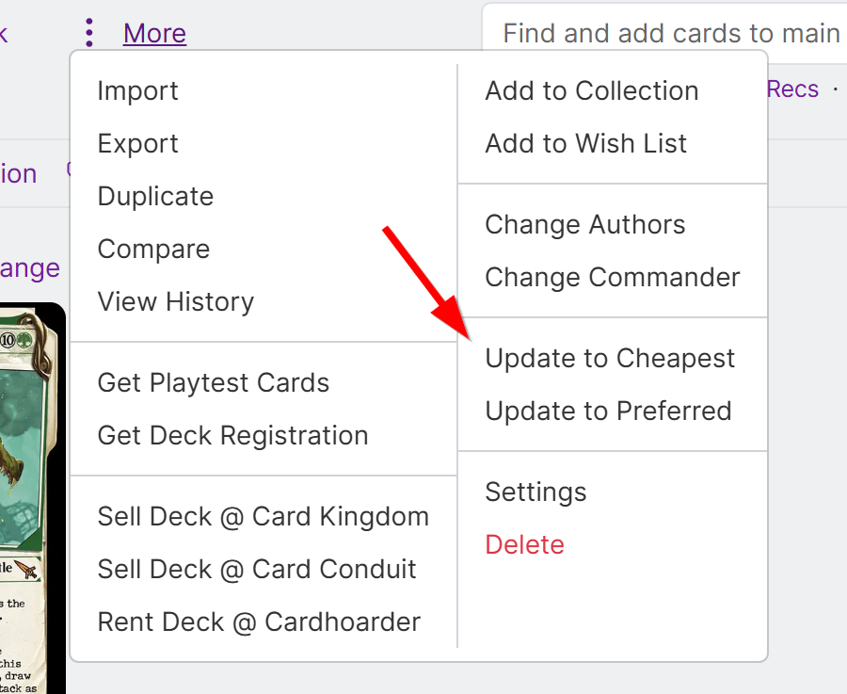Screen dimensions: 847x694
Task: Select View History option
Action: 176,302
